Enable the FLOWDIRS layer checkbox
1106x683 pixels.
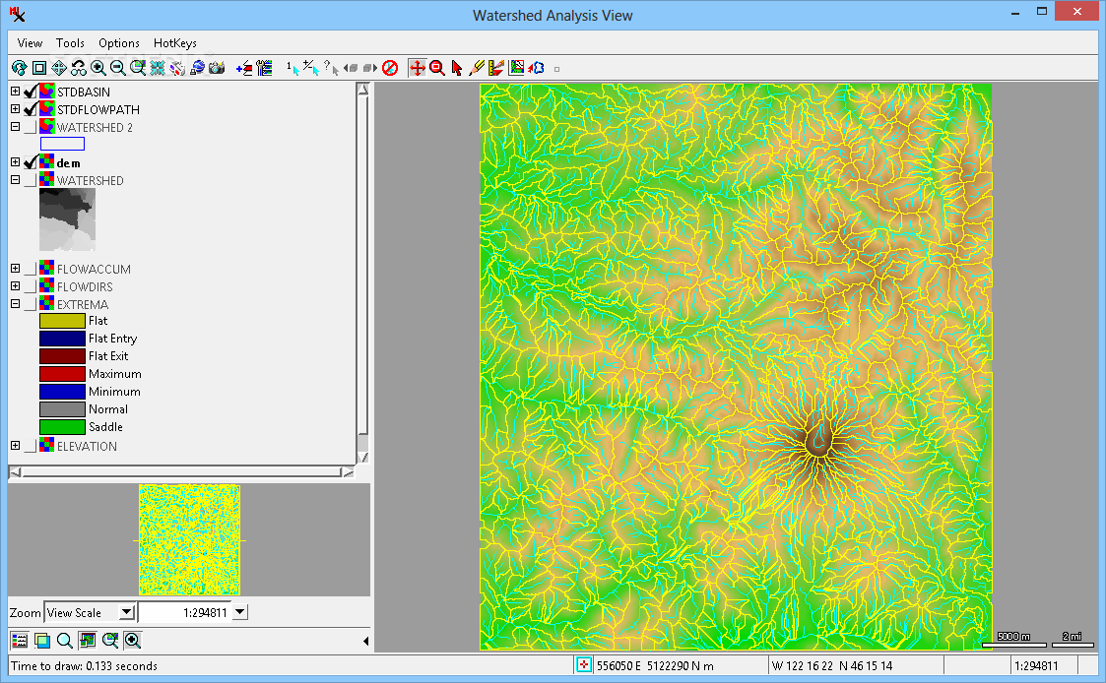tap(31, 286)
